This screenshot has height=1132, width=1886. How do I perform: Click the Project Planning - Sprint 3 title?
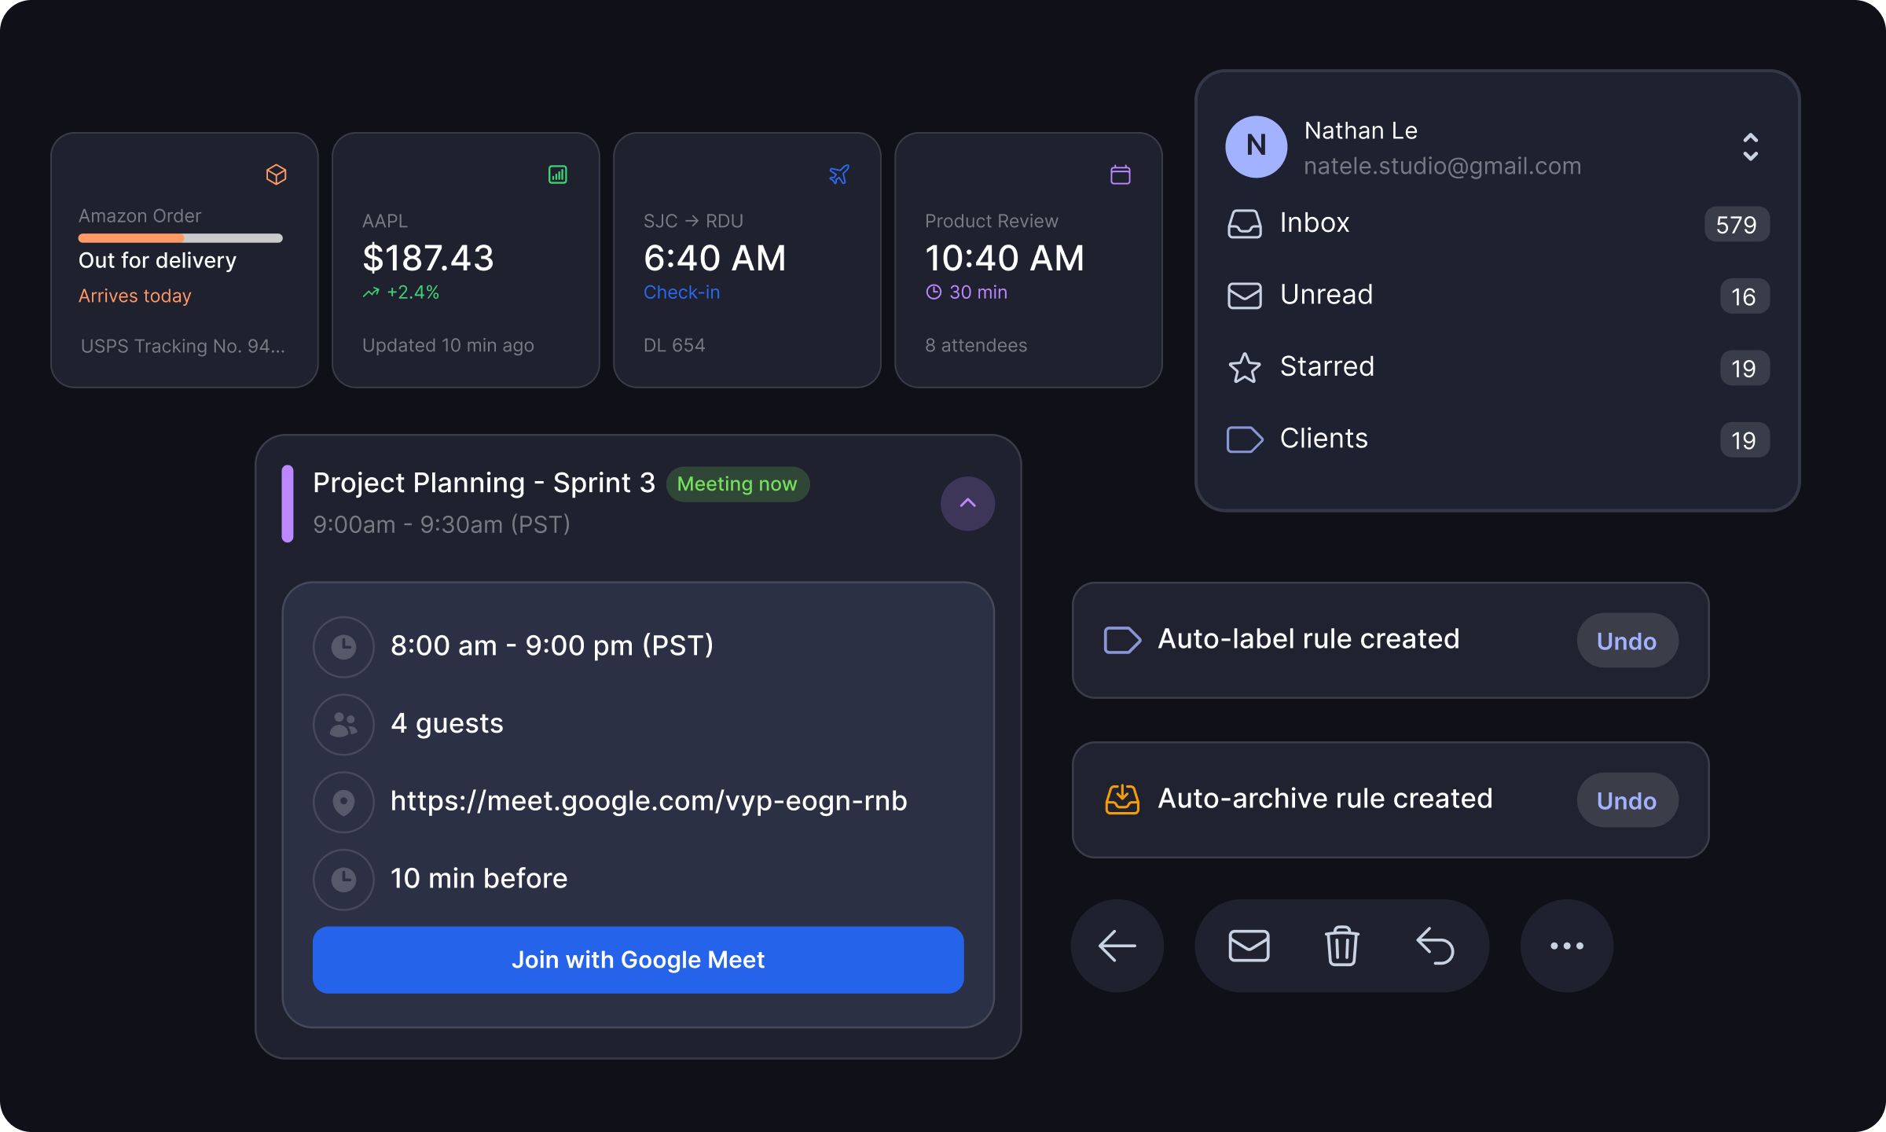tap(484, 483)
